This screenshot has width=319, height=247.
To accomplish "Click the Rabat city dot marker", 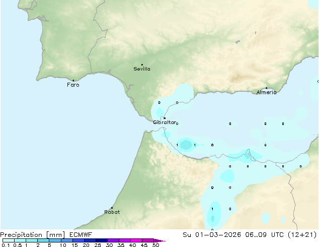I will (112, 208).
